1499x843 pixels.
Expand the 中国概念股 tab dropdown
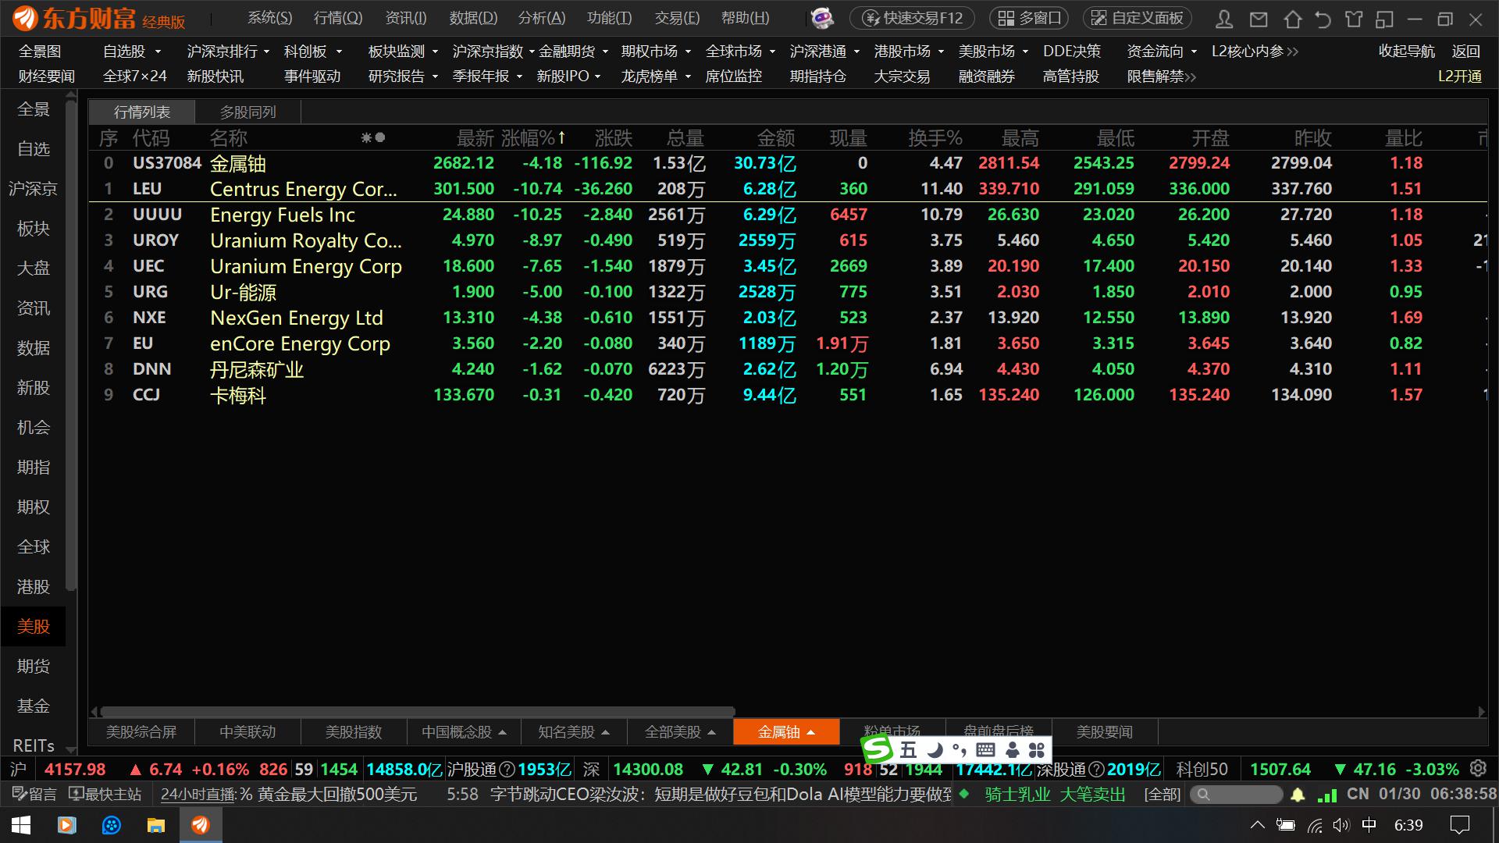point(502,733)
